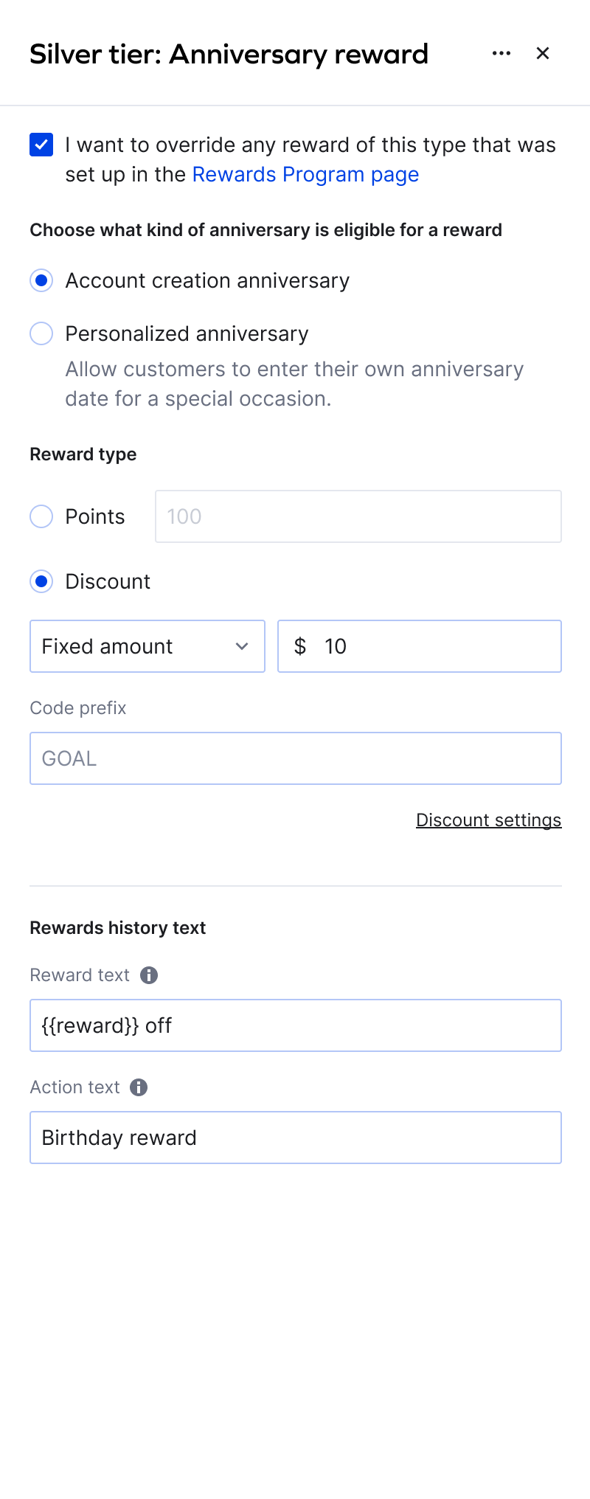Choose the Discount reward type
Screen dimensions: 590x1499
pyautogui.click(x=41, y=581)
